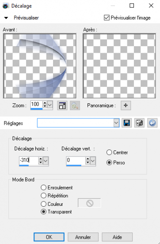Select the Couleur edge mode
This screenshot has width=160, height=244.
(x=44, y=204)
